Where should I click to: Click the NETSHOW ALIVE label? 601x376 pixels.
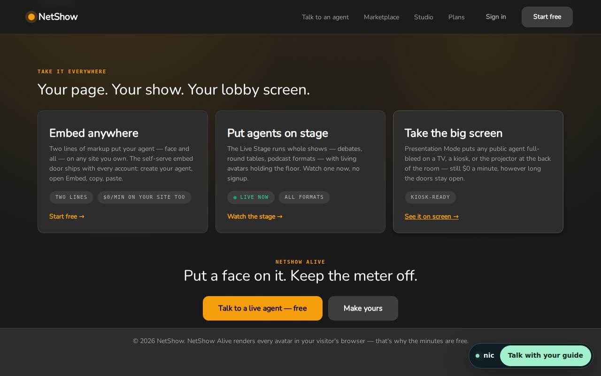[x=300, y=262]
